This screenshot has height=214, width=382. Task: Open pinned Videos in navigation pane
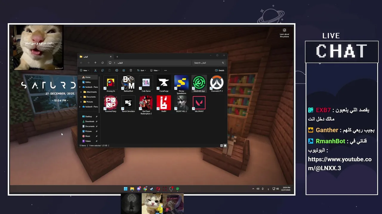point(89,141)
